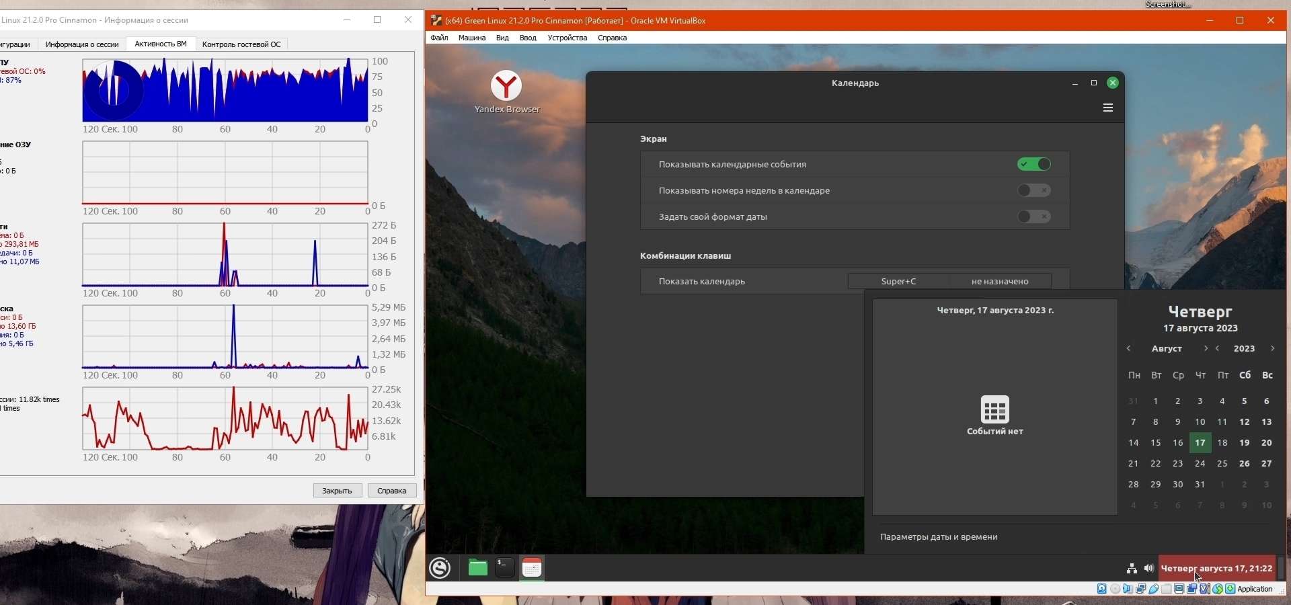The width and height of the screenshot is (1291, 605).
Task: Select August 1 in the calendar
Action: (x=1156, y=401)
